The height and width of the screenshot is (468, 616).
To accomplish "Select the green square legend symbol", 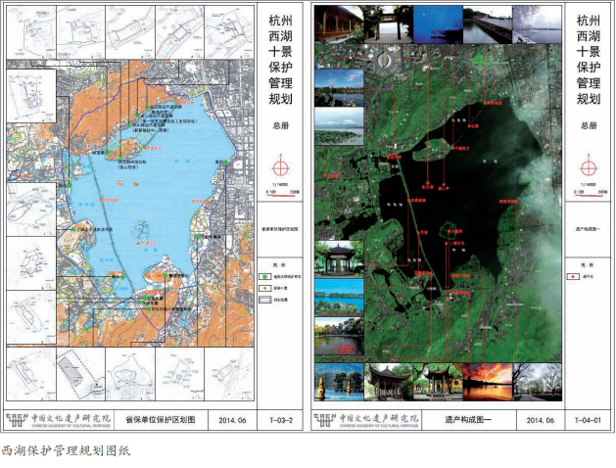I will pos(266,277).
